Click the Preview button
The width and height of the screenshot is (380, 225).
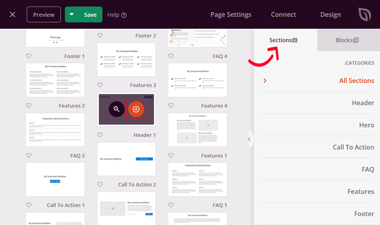[x=43, y=15]
